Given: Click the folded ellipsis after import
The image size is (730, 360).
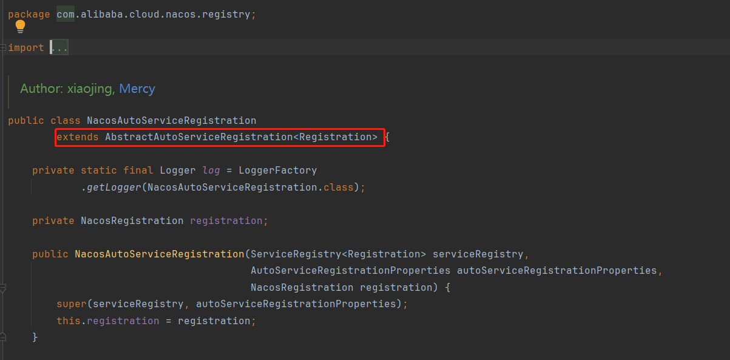Looking at the screenshot, I should (59, 47).
